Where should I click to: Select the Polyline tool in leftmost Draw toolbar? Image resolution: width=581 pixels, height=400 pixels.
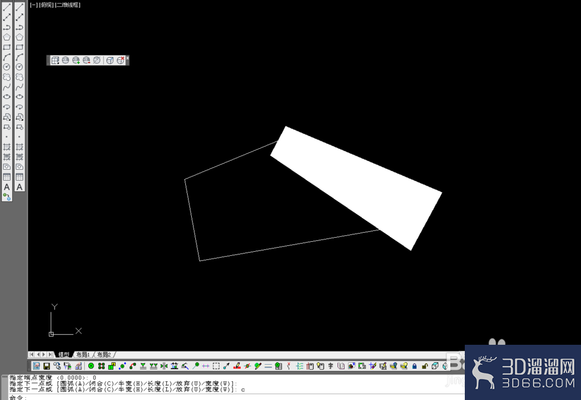pyautogui.click(x=6, y=27)
